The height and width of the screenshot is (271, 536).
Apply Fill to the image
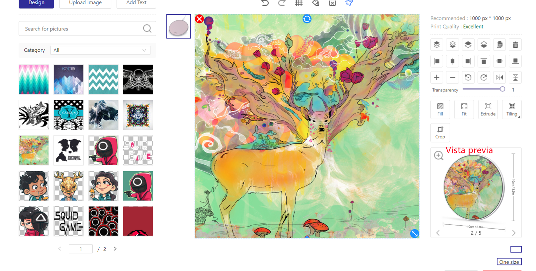[x=440, y=109]
